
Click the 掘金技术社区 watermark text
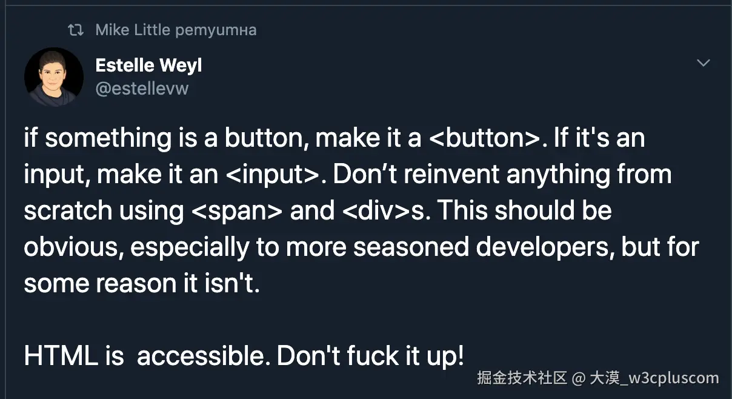522,378
